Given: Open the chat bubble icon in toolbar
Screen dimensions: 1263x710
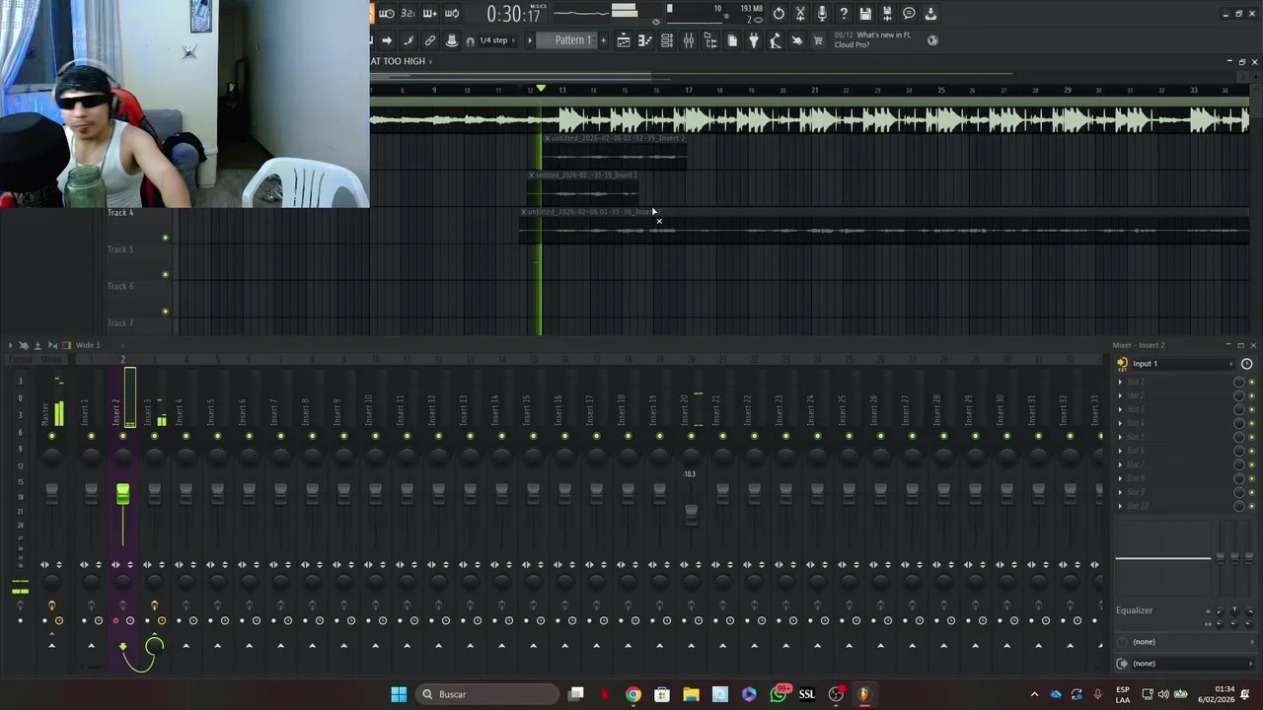Looking at the screenshot, I should [x=909, y=14].
